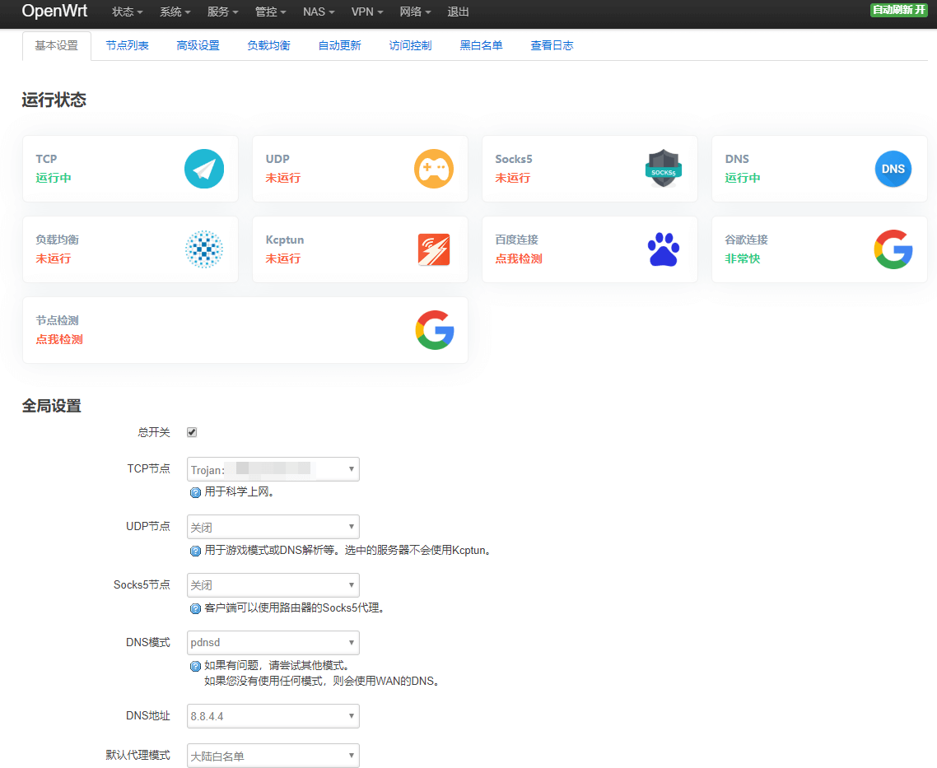Click DNS 运行中 status text
The height and width of the screenshot is (768, 937).
742,178
